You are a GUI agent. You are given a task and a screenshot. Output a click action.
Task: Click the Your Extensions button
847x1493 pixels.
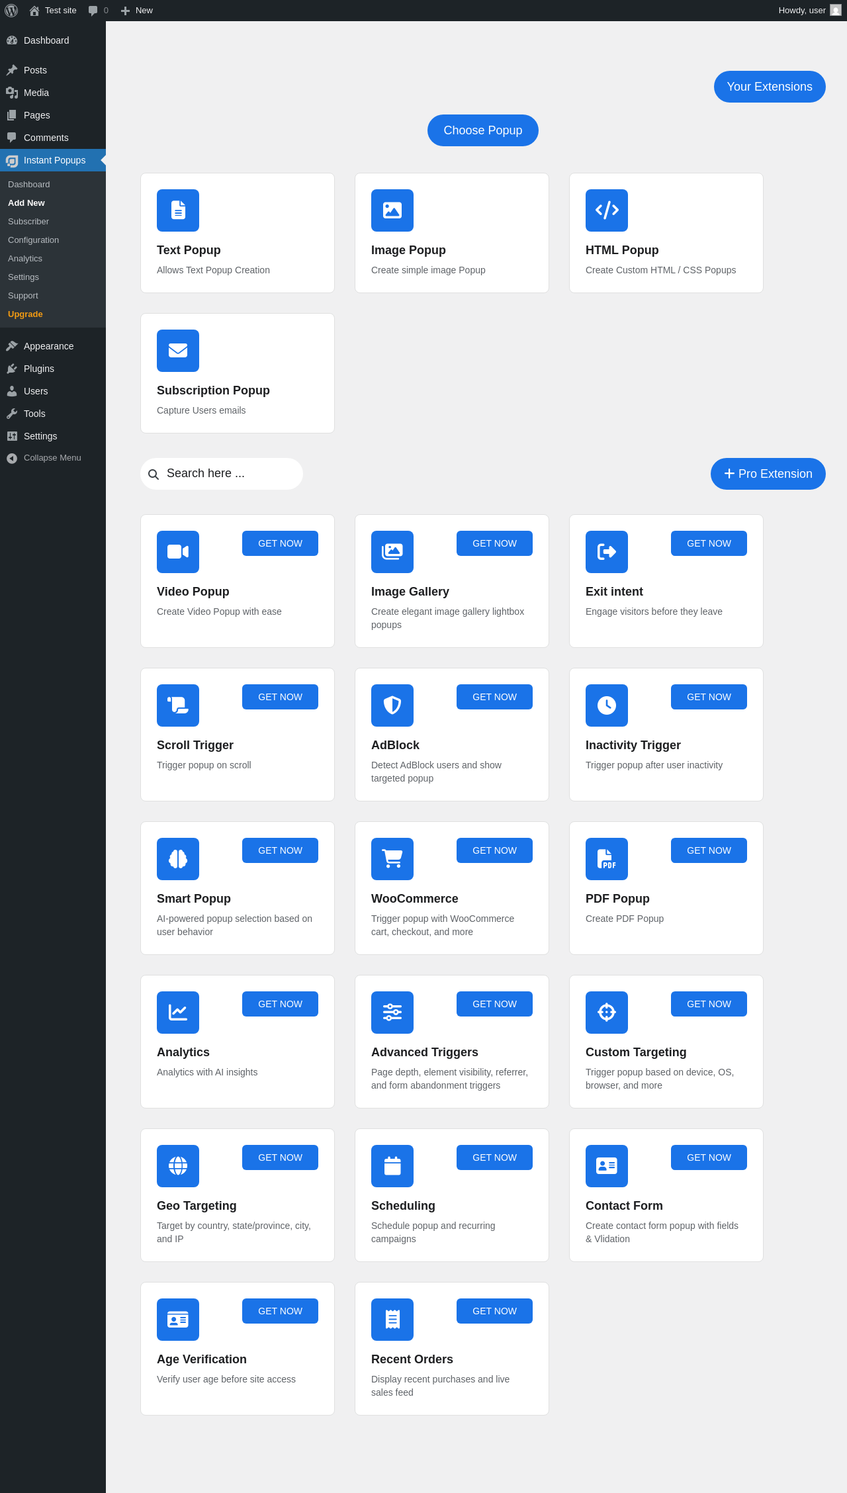pyautogui.click(x=770, y=87)
